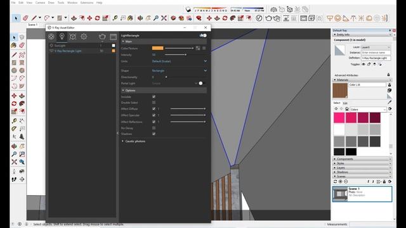Image resolution: width=406 pixels, height=228 pixels.
Task: Add V-Ray Omni Light from lights toolbar
Action: click(361, 18)
